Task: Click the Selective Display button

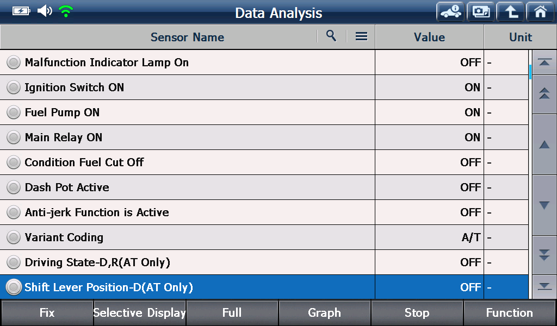Action: pyautogui.click(x=140, y=313)
